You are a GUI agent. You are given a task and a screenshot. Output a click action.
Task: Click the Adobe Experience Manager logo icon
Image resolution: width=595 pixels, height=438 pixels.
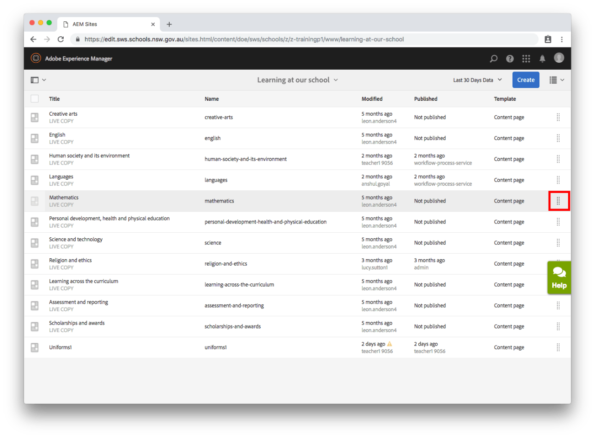(36, 58)
